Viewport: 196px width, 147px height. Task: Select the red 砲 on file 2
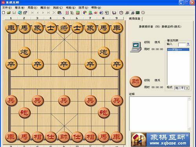(x=24, y=113)
